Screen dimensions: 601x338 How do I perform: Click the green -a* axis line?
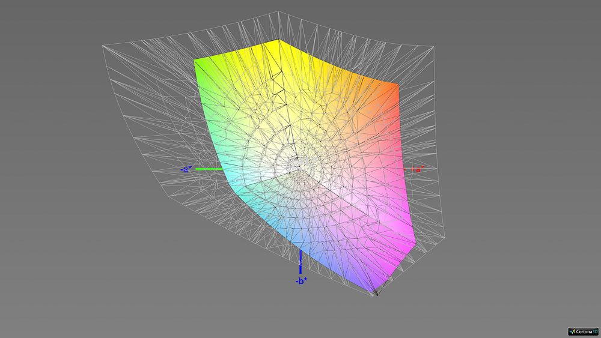pyautogui.click(x=209, y=169)
